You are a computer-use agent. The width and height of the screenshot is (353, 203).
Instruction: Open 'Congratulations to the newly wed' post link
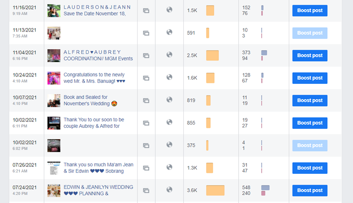[x=94, y=78]
